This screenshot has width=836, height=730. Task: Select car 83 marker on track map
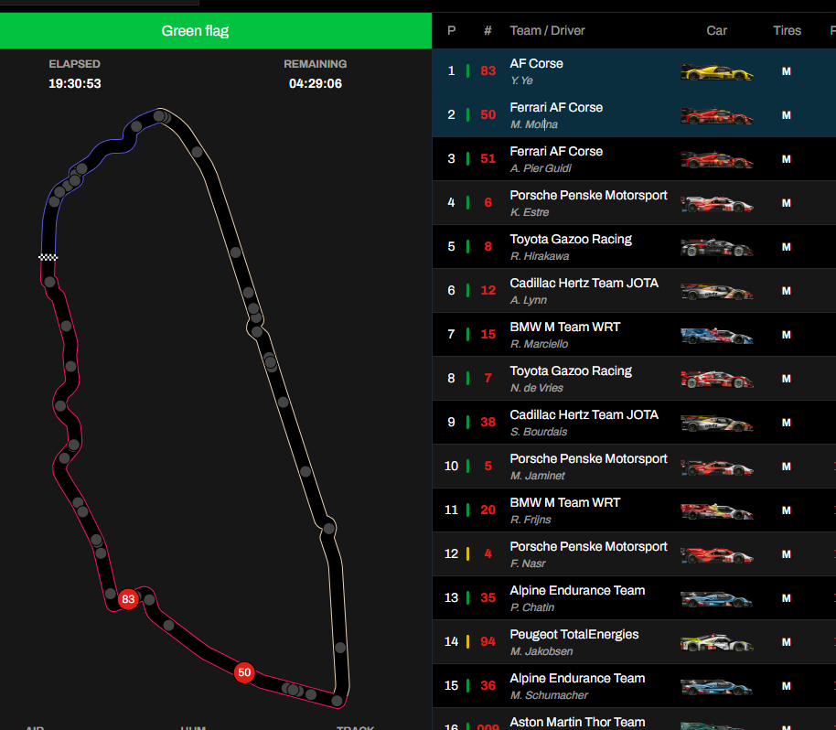pyautogui.click(x=128, y=599)
